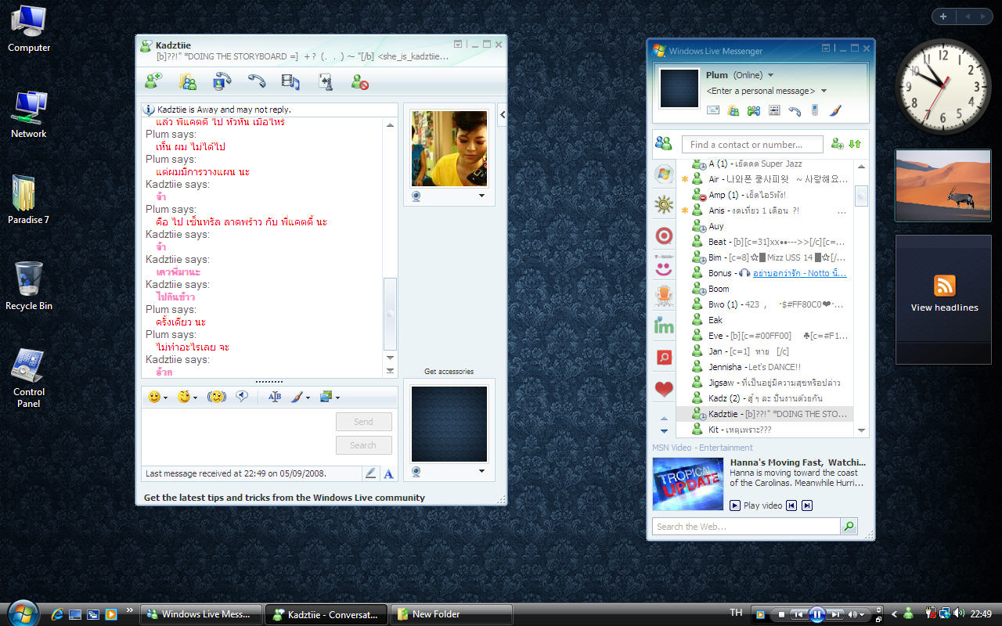The width and height of the screenshot is (1002, 626).
Task: Click the webcam icon below your display picture
Action: click(x=416, y=471)
